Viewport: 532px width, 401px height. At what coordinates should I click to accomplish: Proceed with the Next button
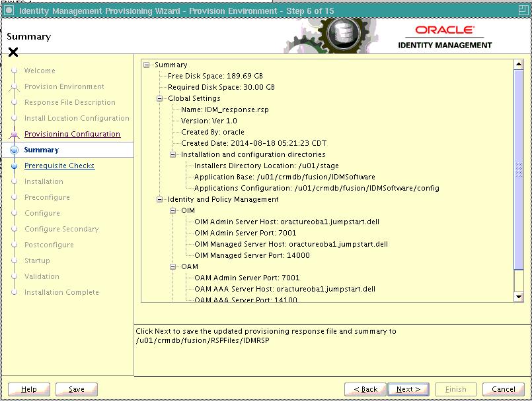[x=408, y=389]
